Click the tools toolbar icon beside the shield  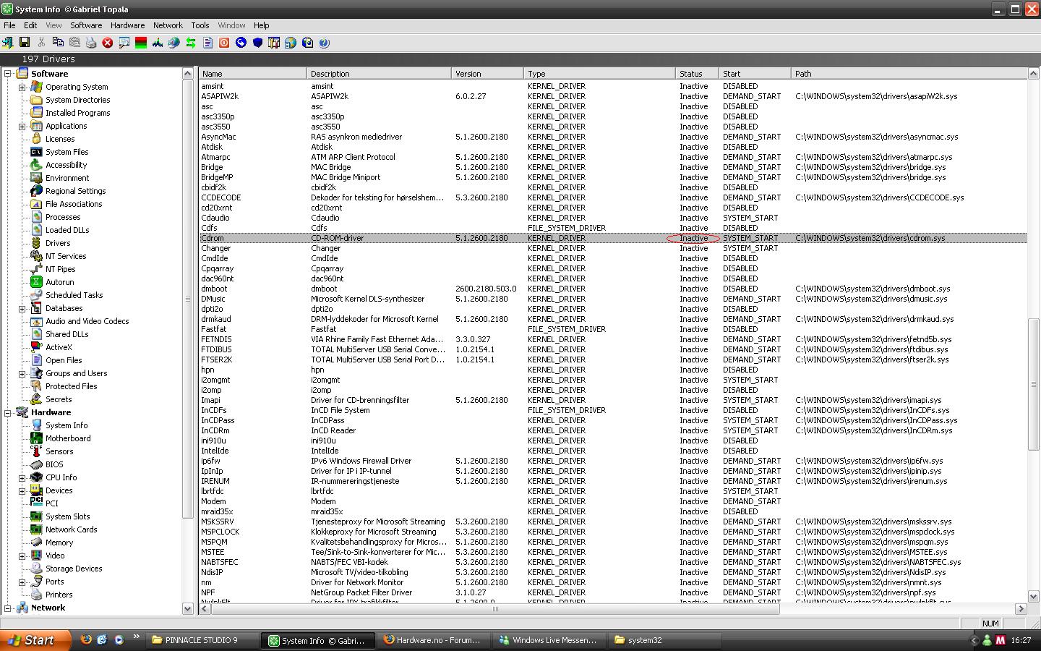point(274,43)
